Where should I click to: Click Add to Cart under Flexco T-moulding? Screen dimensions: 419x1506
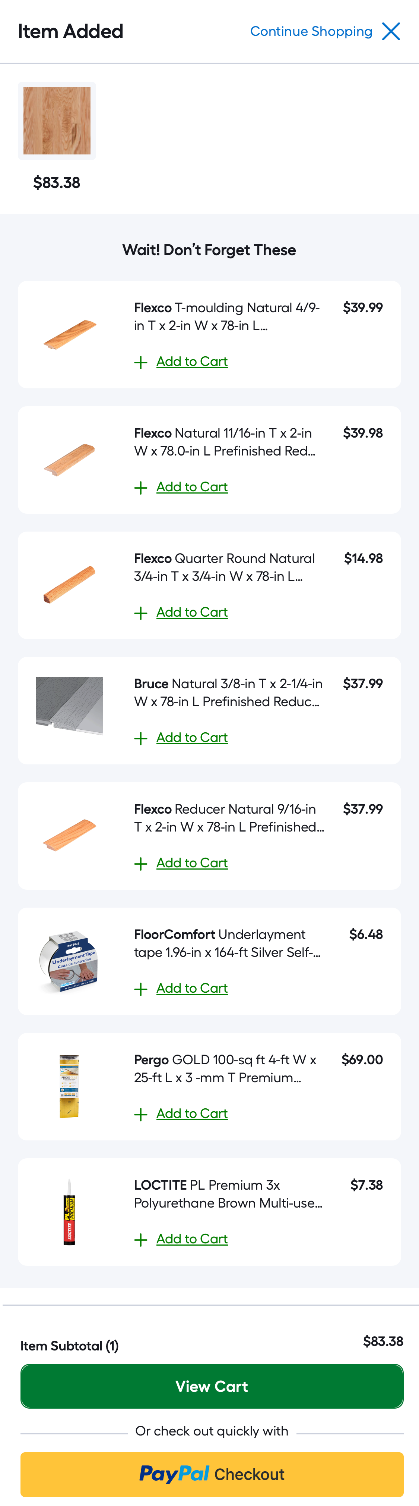191,362
